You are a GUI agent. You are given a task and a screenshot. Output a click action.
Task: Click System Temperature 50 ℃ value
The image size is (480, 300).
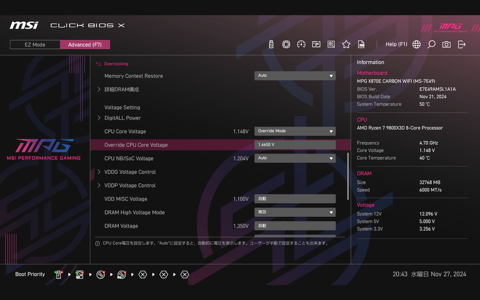425,104
